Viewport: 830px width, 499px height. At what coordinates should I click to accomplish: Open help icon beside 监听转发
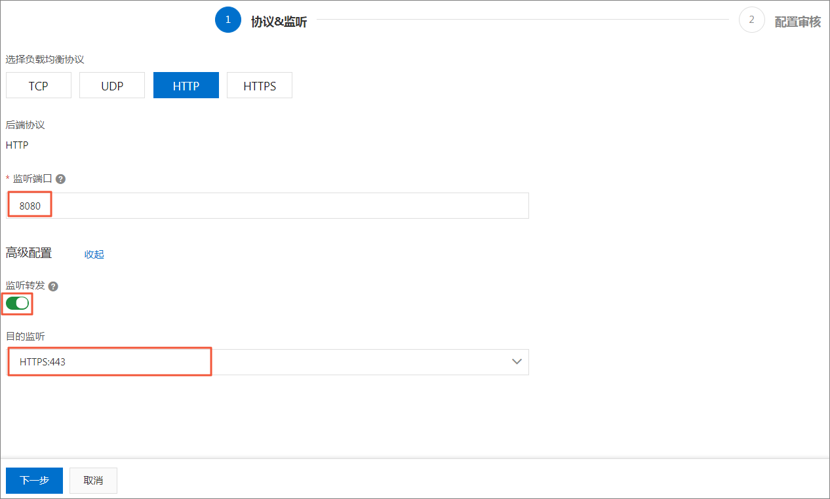[x=54, y=286]
